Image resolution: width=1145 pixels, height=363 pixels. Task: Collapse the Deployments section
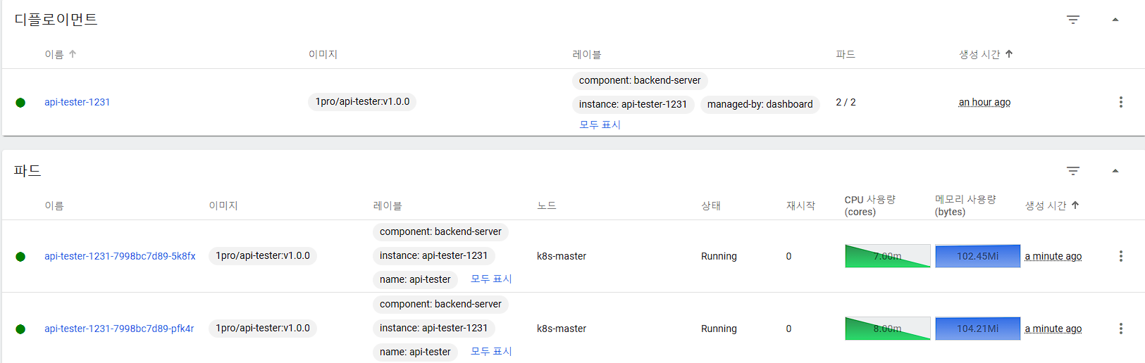(1115, 20)
